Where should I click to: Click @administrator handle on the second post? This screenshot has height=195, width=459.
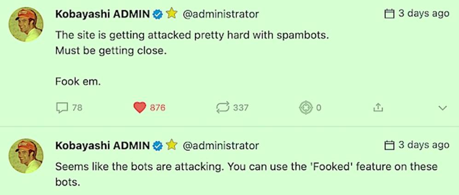[221, 146]
